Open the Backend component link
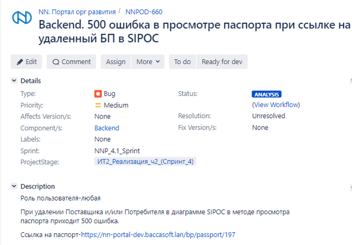 (x=107, y=128)
